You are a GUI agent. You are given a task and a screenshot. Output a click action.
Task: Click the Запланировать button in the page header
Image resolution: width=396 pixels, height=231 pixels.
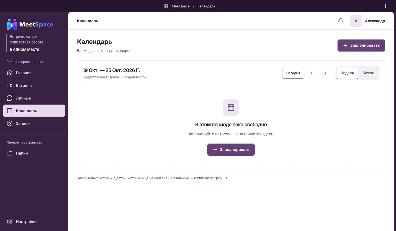click(x=361, y=45)
